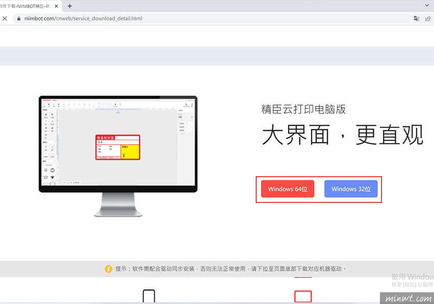The image size is (434, 304).
Task: Click the 精臣云打印电脑版 heading
Action: pyautogui.click(x=304, y=109)
